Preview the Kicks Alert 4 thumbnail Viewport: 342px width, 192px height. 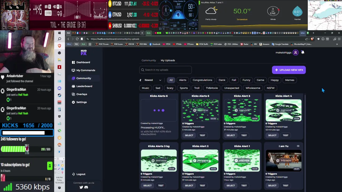tap(283, 110)
